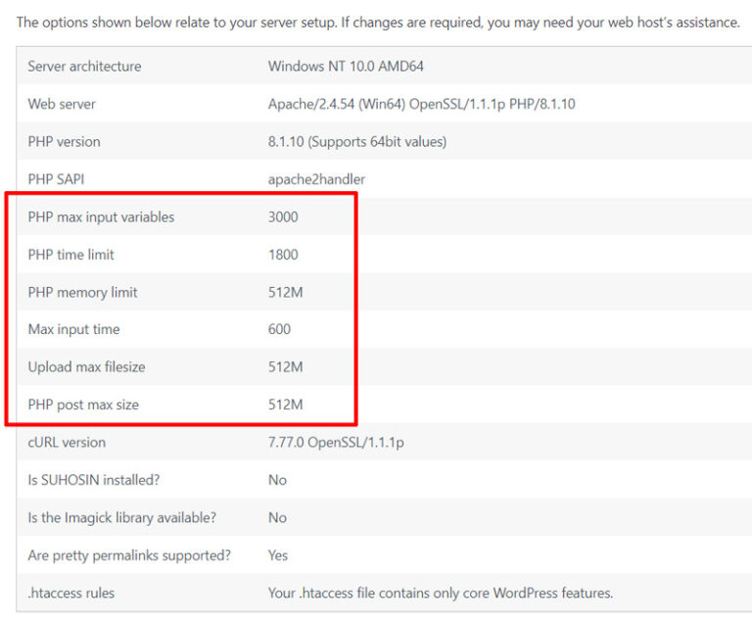752x621 pixels.
Task: Click the Apache/2.4.54 web server value
Action: tap(421, 104)
